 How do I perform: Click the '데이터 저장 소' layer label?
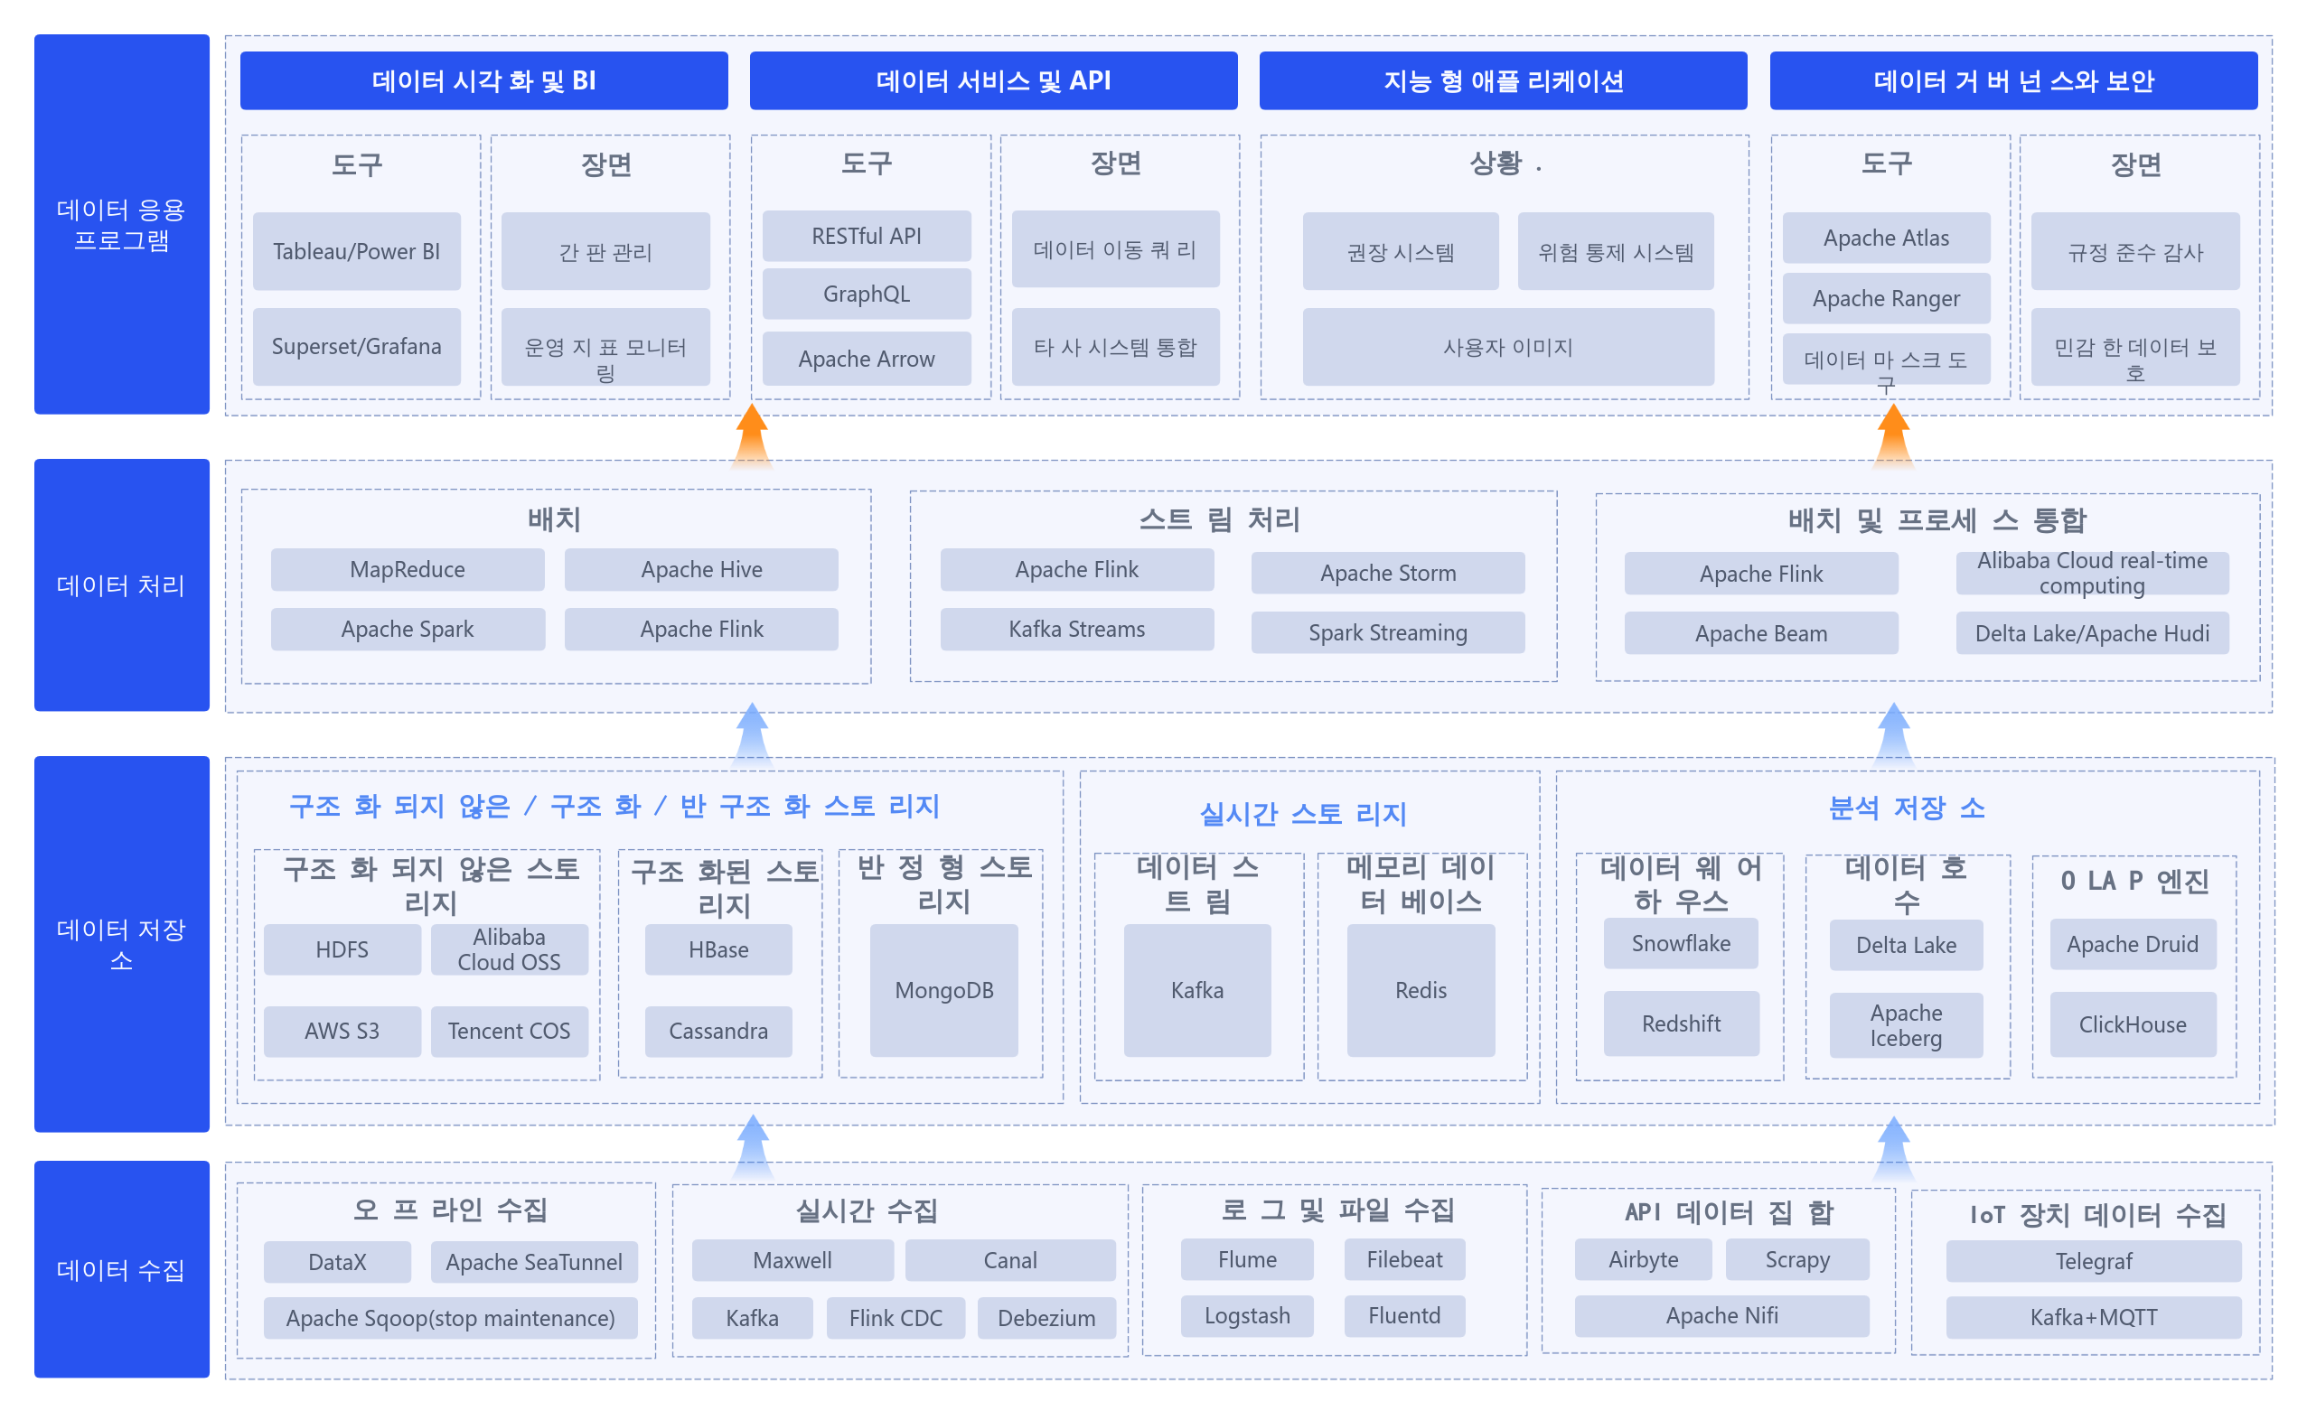click(122, 944)
